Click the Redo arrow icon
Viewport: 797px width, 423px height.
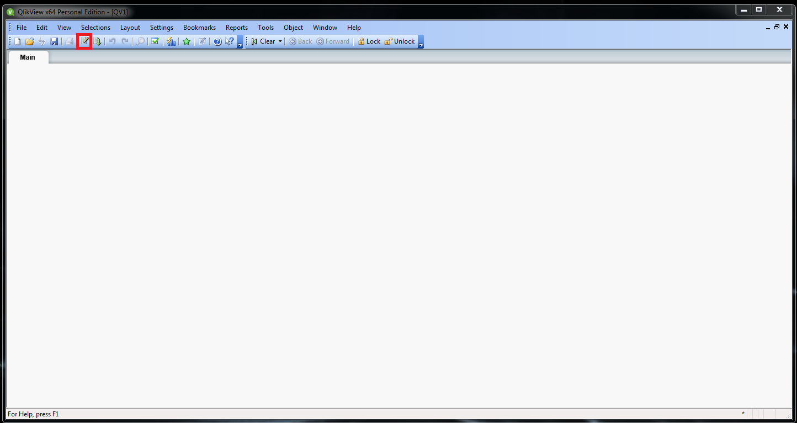click(x=125, y=41)
